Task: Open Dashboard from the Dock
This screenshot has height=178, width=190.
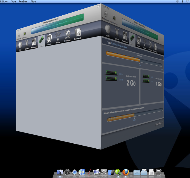Action: [67, 172]
